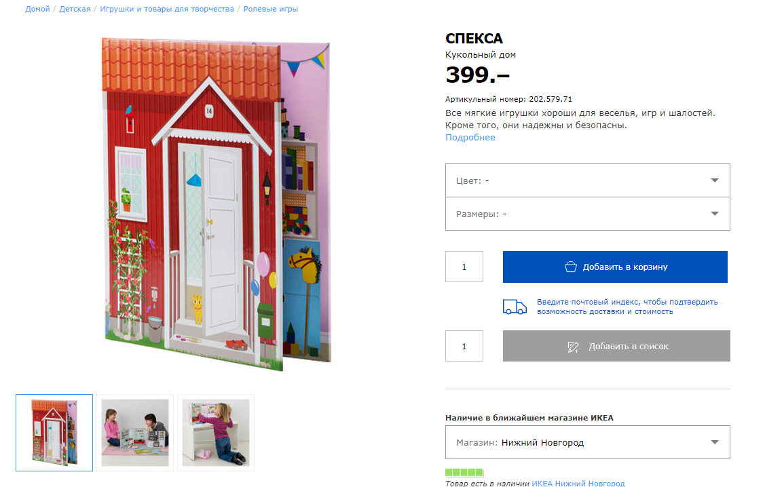Click Добавить в корзину button
The width and height of the screenshot is (784, 487).
pyautogui.click(x=615, y=267)
